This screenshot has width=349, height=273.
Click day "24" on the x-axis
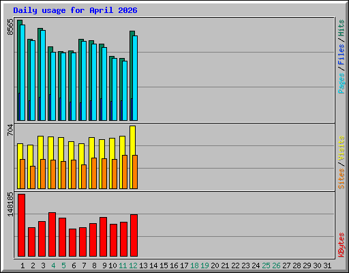click(256, 265)
